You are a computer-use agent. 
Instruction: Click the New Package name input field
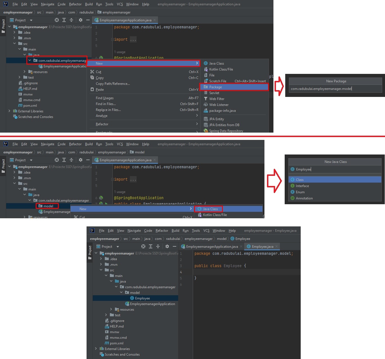pyautogui.click(x=335, y=89)
